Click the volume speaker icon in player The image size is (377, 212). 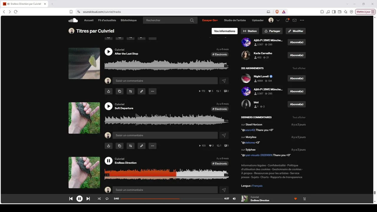pyautogui.click(x=234, y=199)
